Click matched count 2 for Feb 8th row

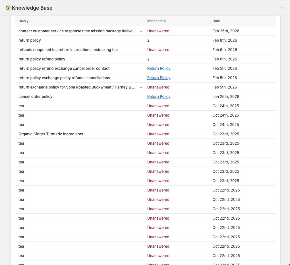148,40
